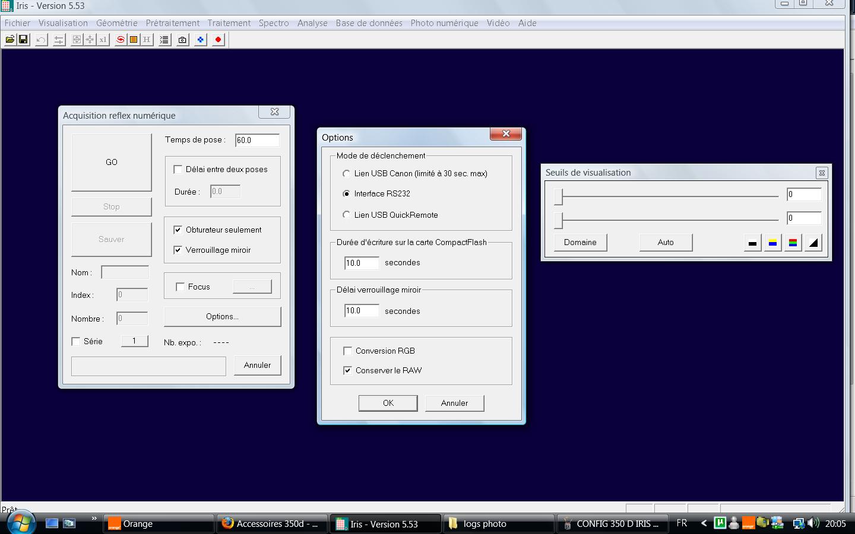This screenshot has height=534, width=855.
Task: Click the four-arrows center toolbar icon
Action: [x=90, y=40]
